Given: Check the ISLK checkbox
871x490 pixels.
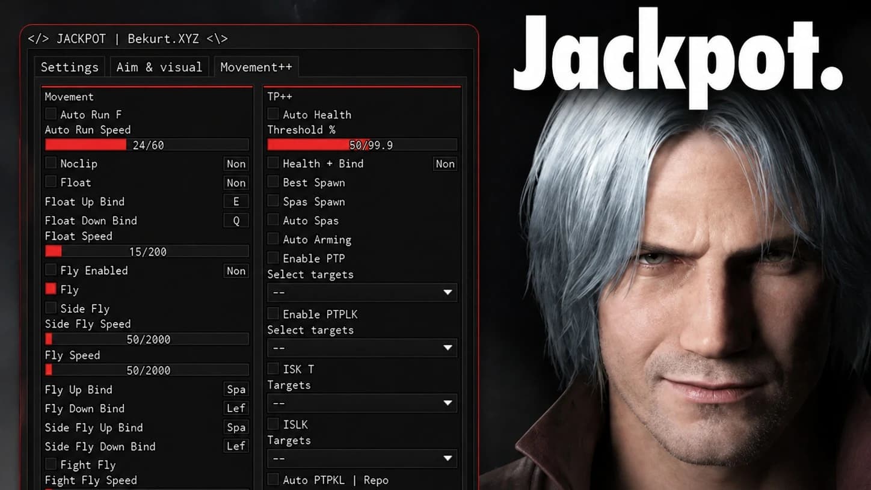Looking at the screenshot, I should click(x=273, y=424).
